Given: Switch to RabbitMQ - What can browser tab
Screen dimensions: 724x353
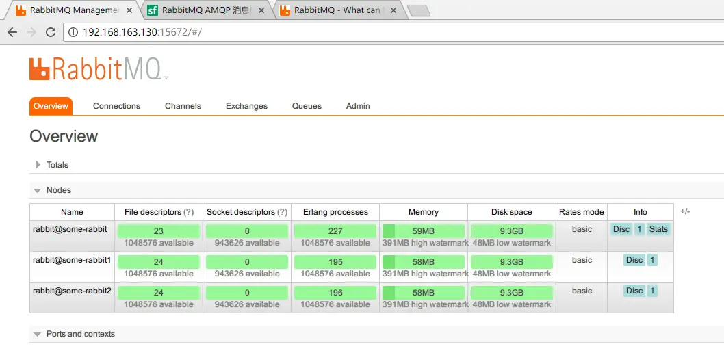Looking at the screenshot, I should 341,10.
